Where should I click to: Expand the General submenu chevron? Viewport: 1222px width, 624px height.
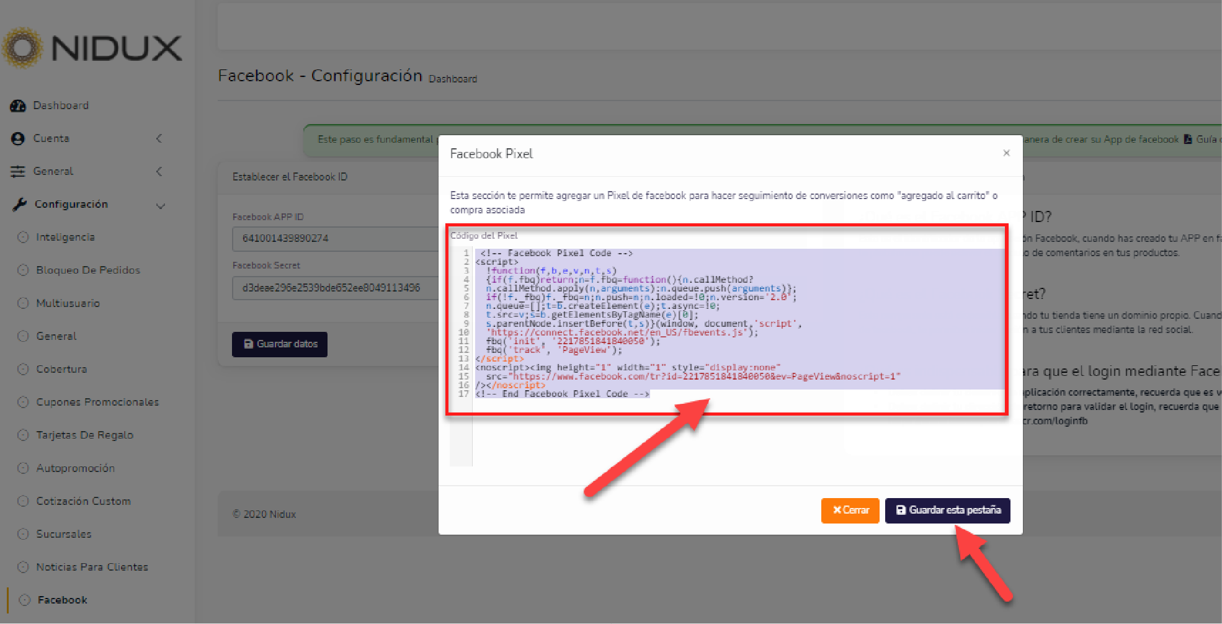(159, 171)
